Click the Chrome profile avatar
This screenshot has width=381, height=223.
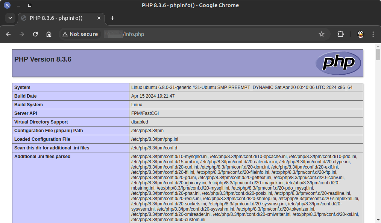click(x=360, y=34)
